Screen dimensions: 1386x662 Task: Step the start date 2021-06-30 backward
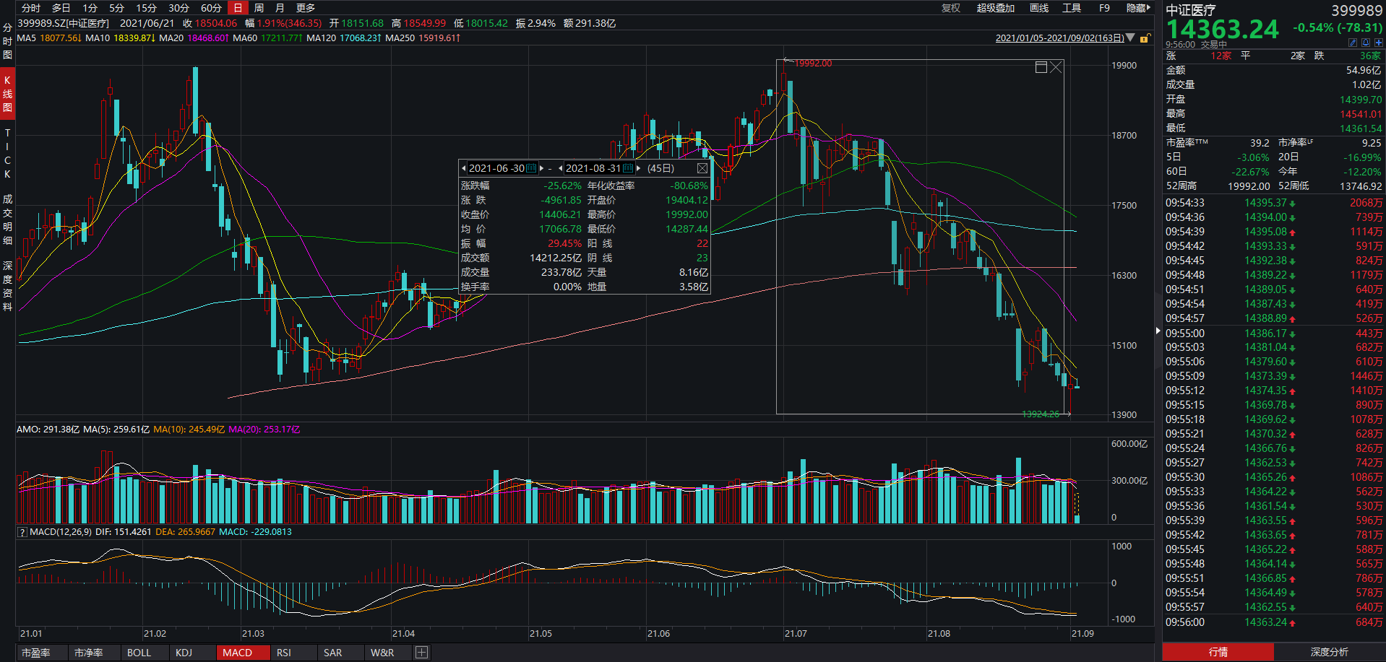coord(463,168)
